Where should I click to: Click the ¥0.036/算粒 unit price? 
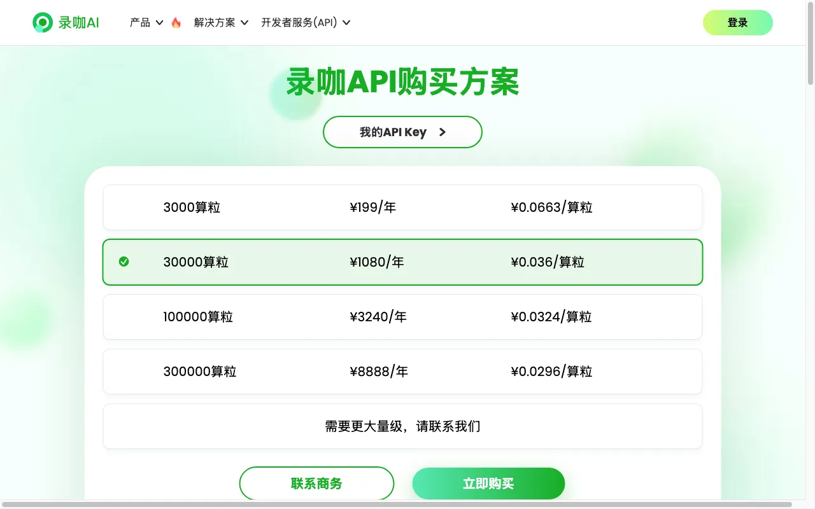[548, 262]
